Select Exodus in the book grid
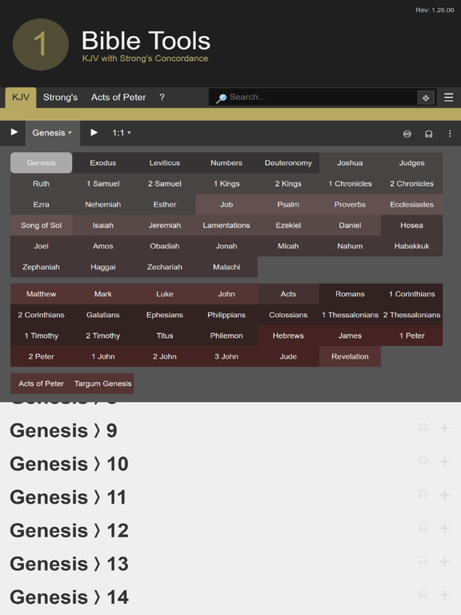The width and height of the screenshot is (461, 615). coord(102,163)
